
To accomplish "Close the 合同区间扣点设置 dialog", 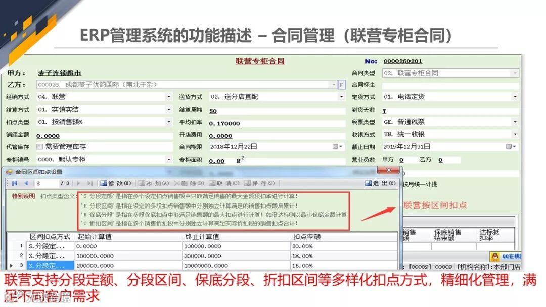I will tap(389, 170).
